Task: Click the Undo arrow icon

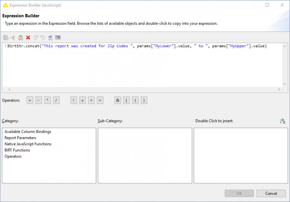Action: (x=35, y=38)
